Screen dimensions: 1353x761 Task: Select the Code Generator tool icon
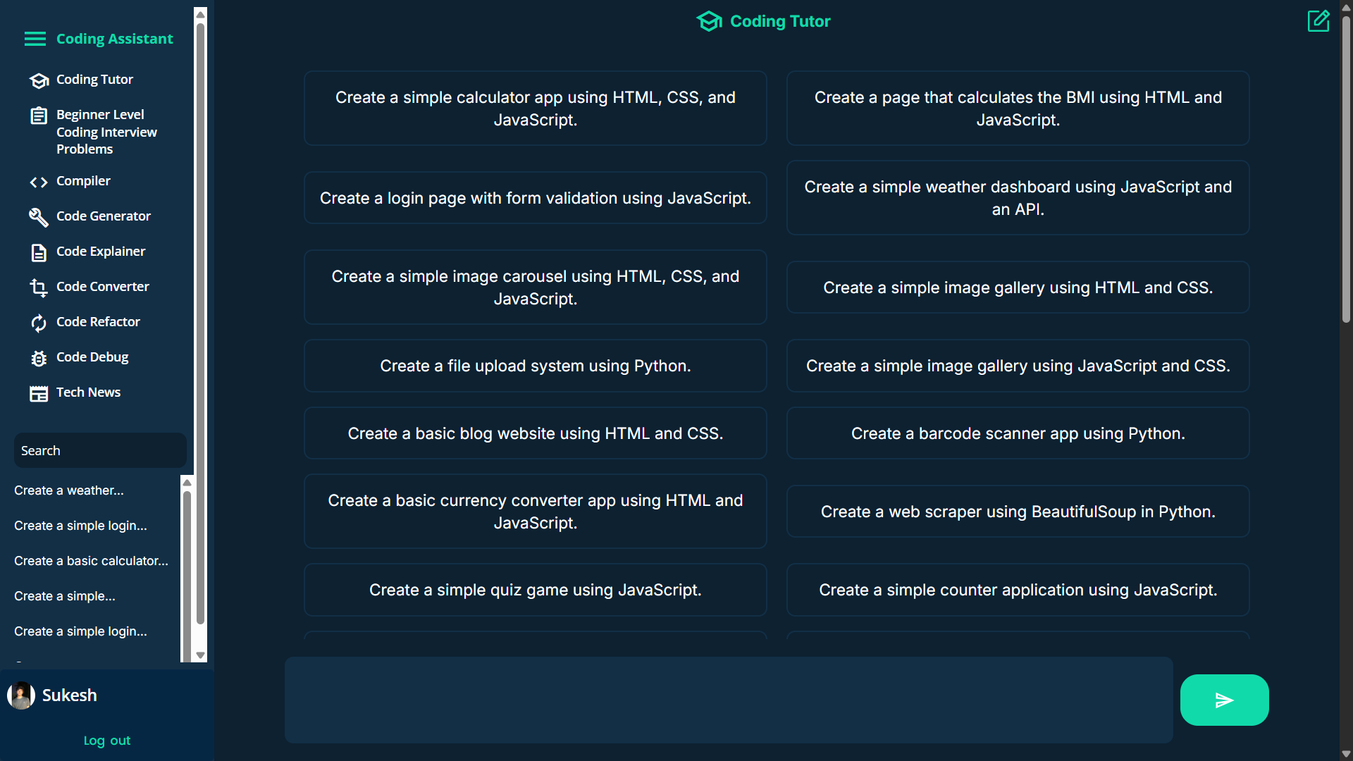[39, 217]
